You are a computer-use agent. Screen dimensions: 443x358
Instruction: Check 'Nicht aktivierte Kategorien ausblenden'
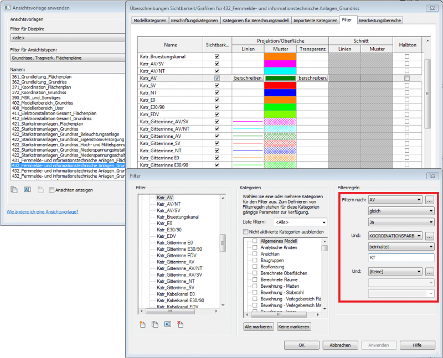(246, 231)
